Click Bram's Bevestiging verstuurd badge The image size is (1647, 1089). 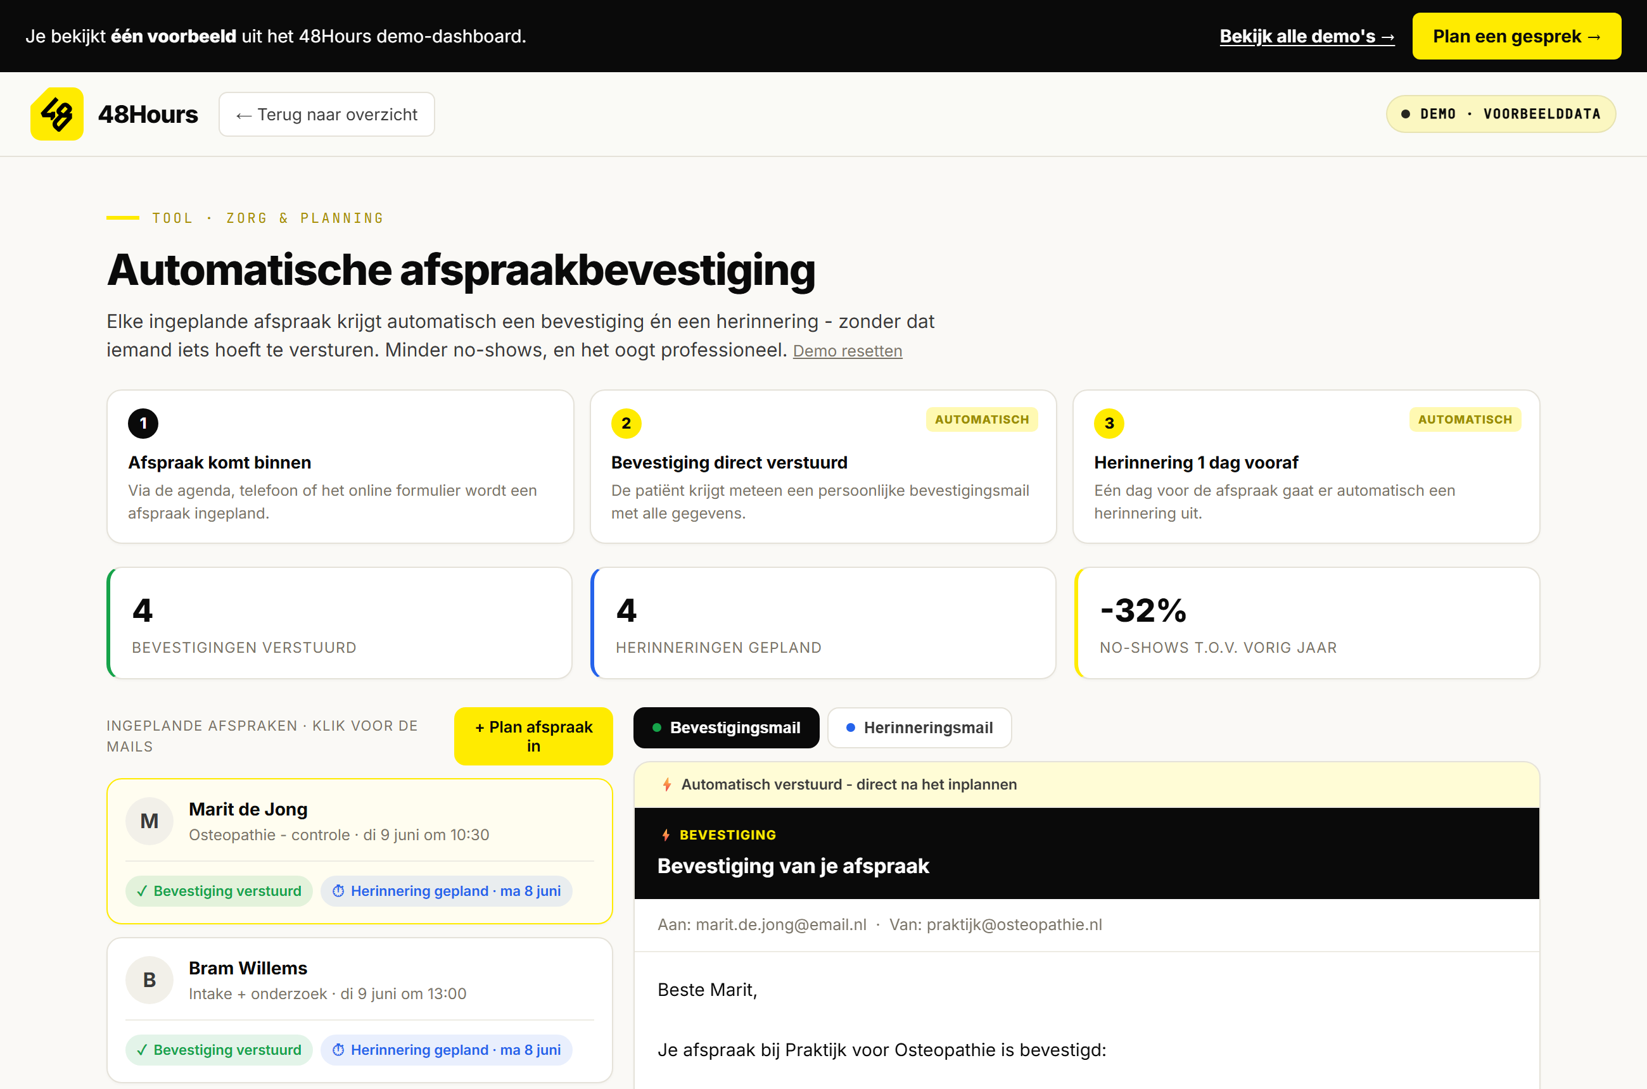219,1049
